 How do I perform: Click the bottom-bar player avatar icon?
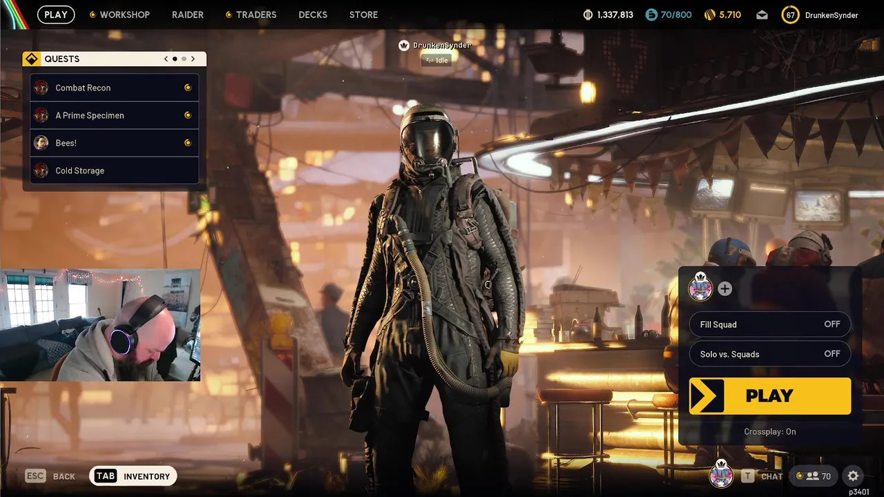[x=722, y=474]
